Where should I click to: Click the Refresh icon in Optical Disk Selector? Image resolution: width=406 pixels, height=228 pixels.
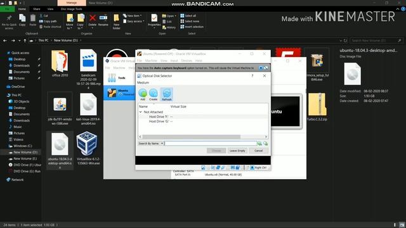[167, 94]
